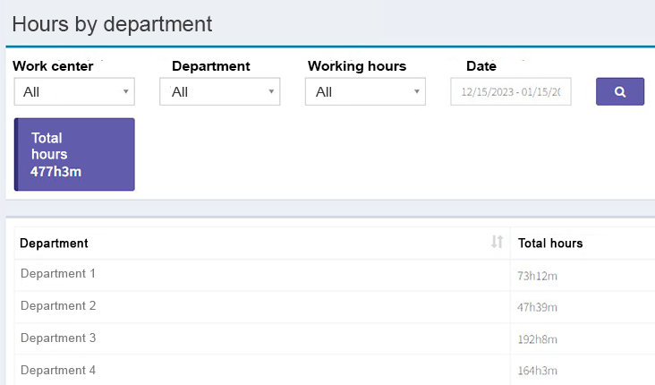Click the 192h8m total hours value
The image size is (655, 385).
click(x=537, y=340)
